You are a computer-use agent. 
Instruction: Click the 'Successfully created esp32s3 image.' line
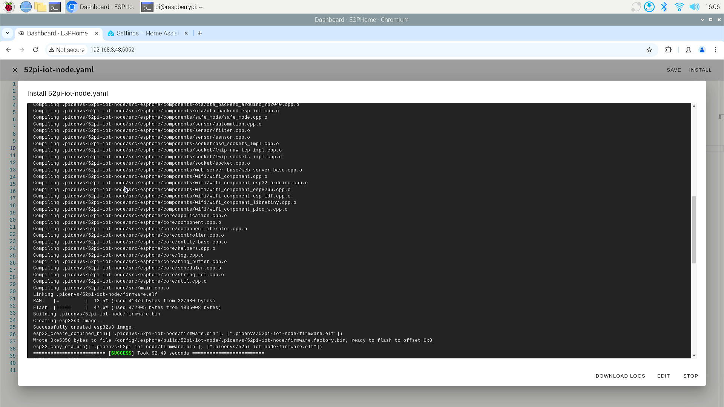click(84, 327)
